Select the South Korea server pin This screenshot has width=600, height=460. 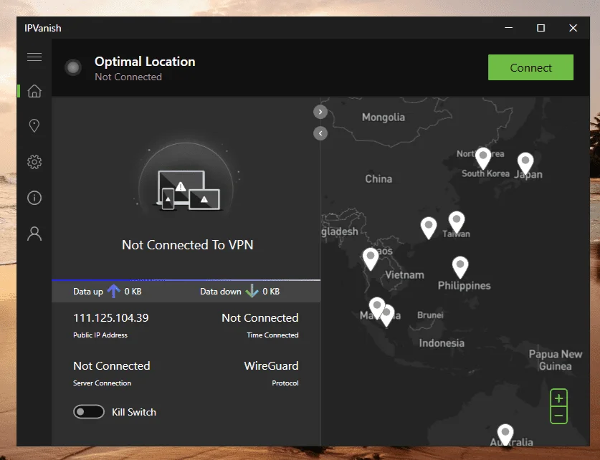coord(483,158)
